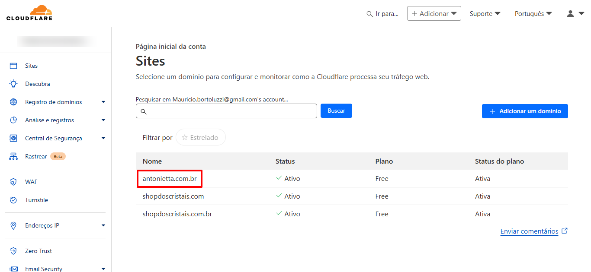Click the Sites window icon in sidebar

click(x=13, y=66)
